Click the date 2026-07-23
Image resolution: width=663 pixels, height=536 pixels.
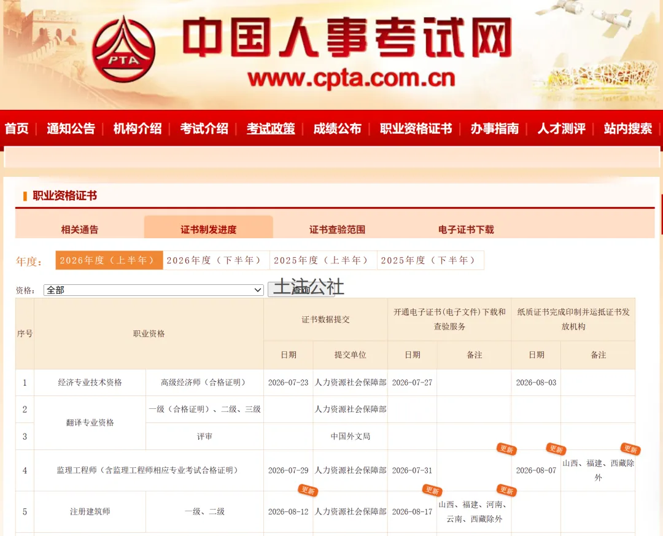pyautogui.click(x=289, y=383)
